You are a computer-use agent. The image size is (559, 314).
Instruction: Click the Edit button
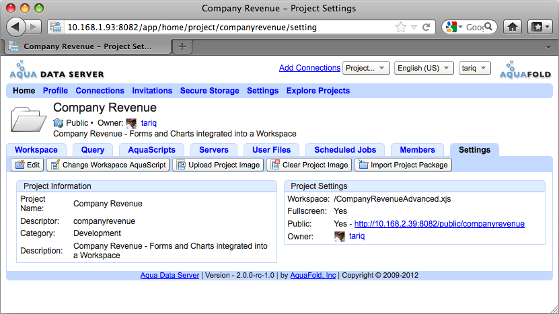click(x=28, y=165)
